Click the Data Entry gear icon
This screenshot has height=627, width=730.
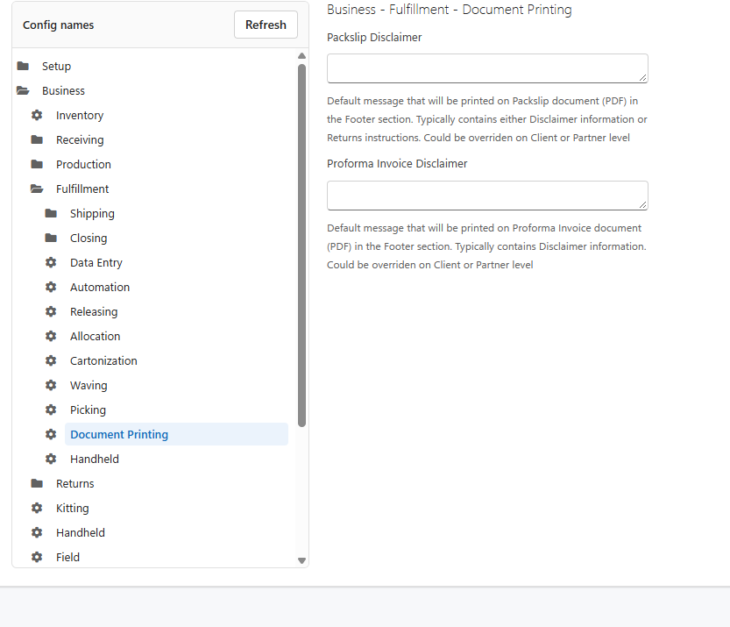(51, 263)
